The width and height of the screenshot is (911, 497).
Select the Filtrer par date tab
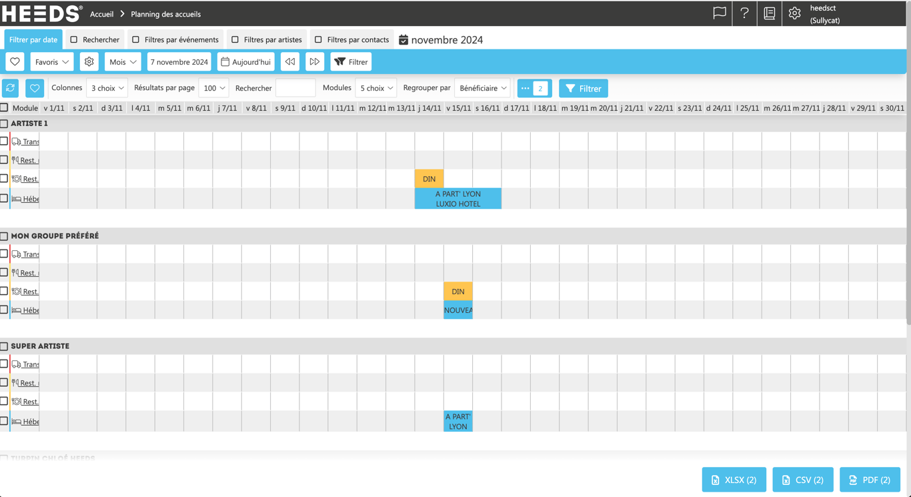pos(33,39)
